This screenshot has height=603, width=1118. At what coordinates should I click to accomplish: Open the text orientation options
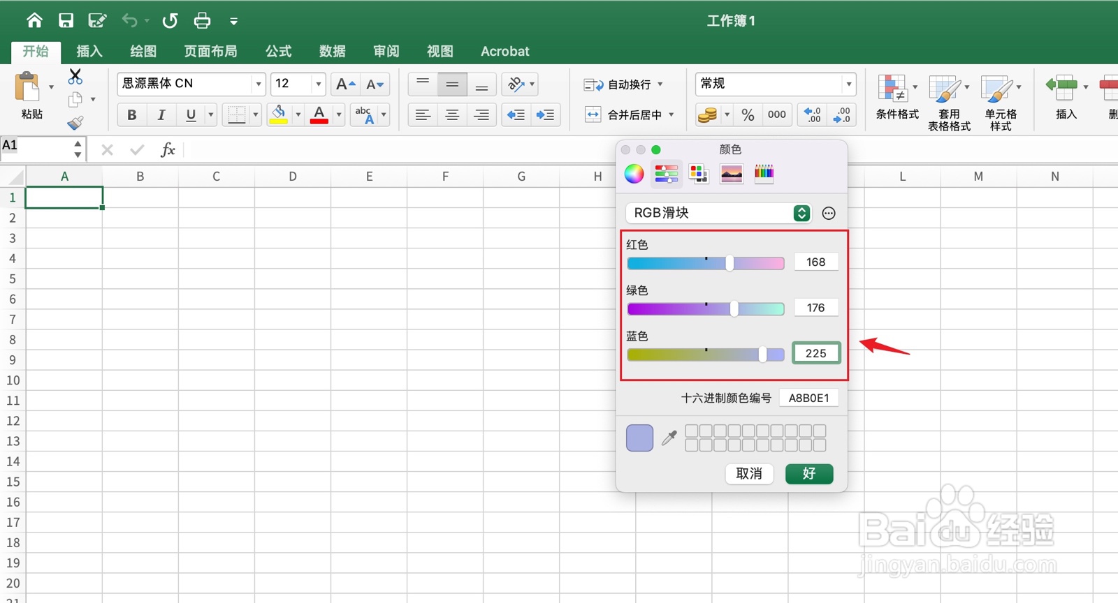pyautogui.click(x=520, y=84)
